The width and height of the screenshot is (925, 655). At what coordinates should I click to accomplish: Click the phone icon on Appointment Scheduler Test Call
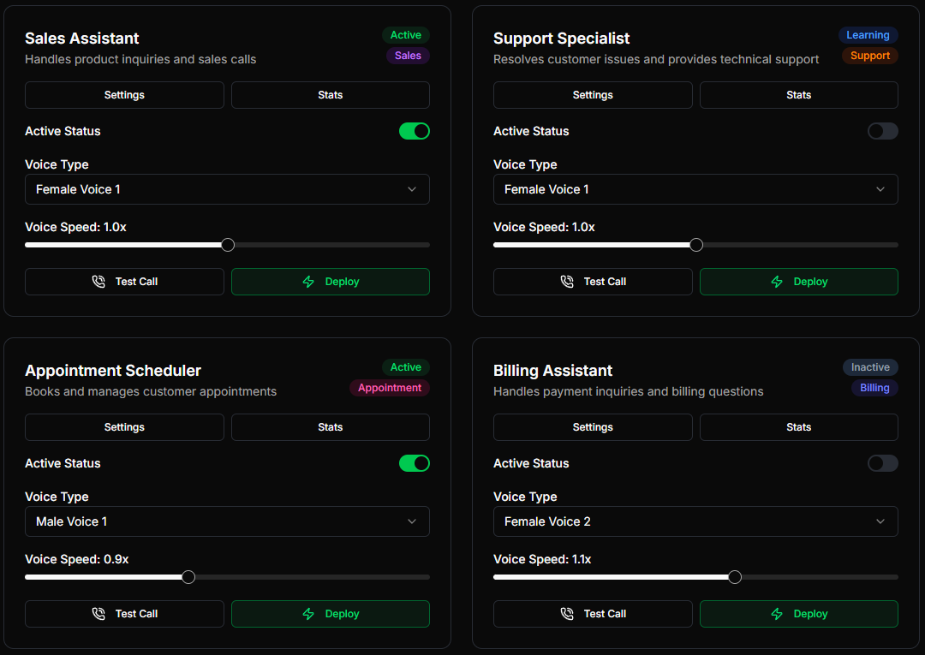[x=97, y=613]
